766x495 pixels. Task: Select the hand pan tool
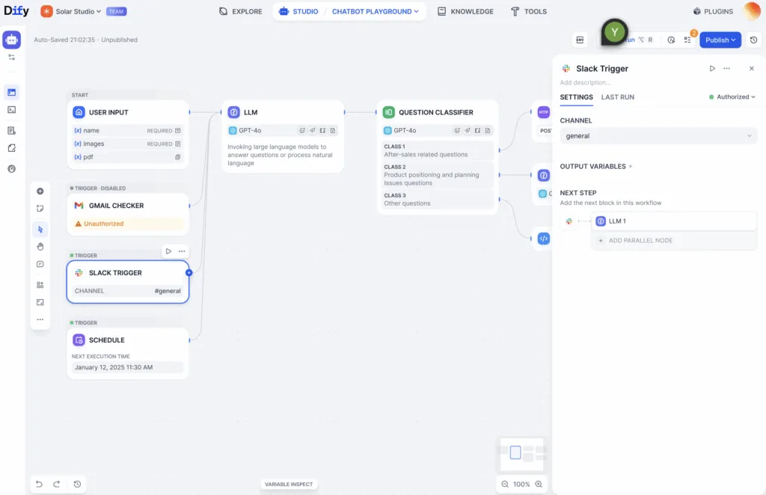pyautogui.click(x=40, y=246)
